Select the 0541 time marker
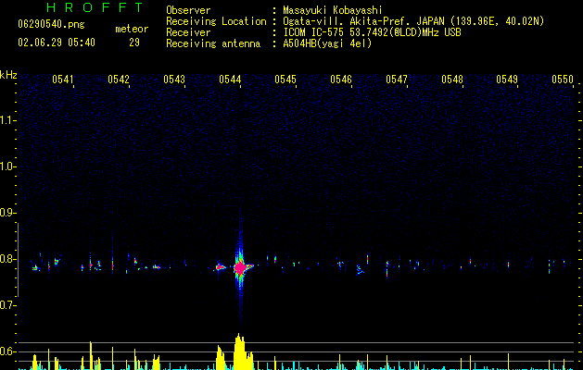 click(63, 80)
